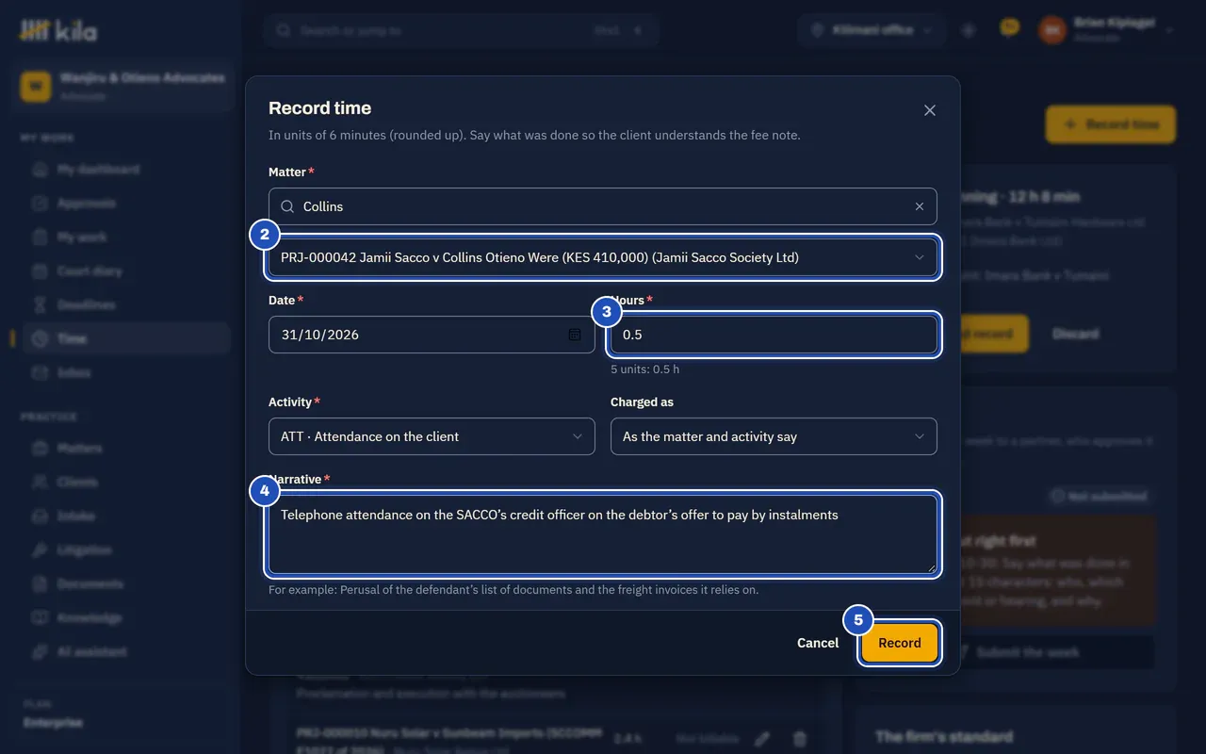Click the global search bar behind the dialog
This screenshot has width=1206, height=754.
tap(461, 30)
